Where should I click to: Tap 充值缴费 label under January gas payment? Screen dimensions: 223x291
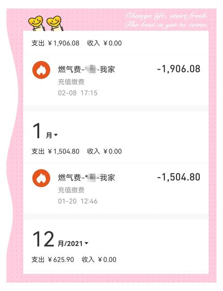[x=71, y=190]
